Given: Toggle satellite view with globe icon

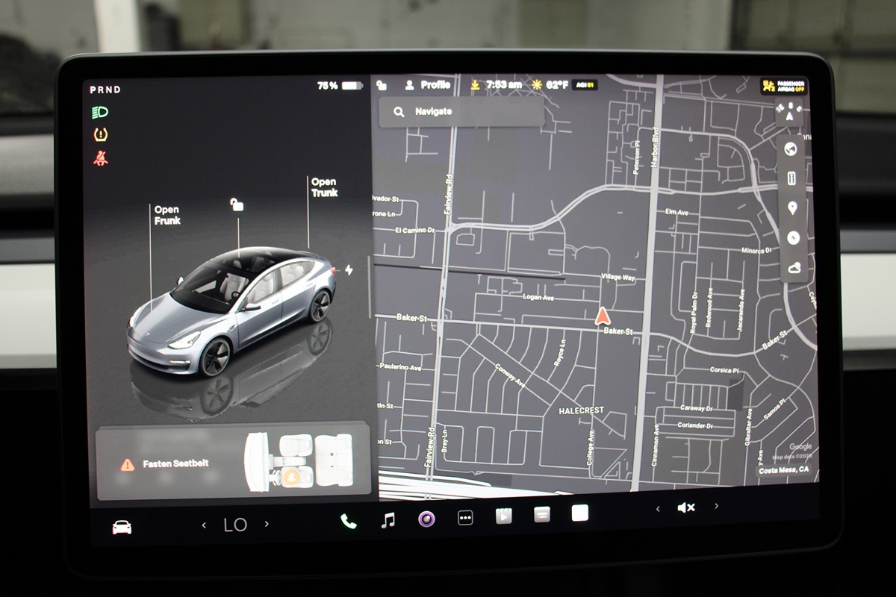Looking at the screenshot, I should (791, 149).
